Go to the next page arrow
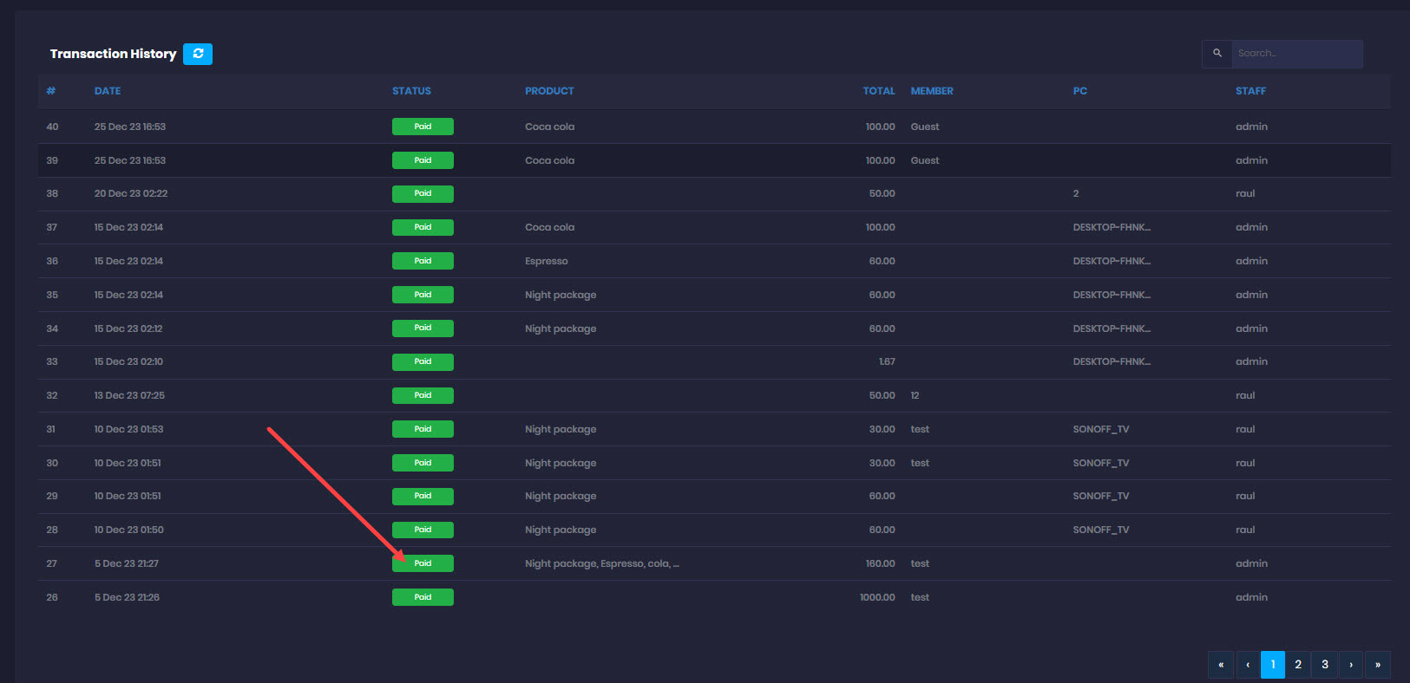1410x683 pixels. (1351, 665)
